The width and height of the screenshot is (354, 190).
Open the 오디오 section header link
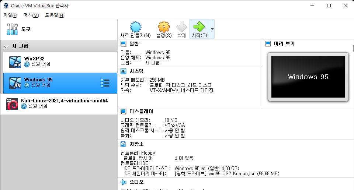click(136, 182)
